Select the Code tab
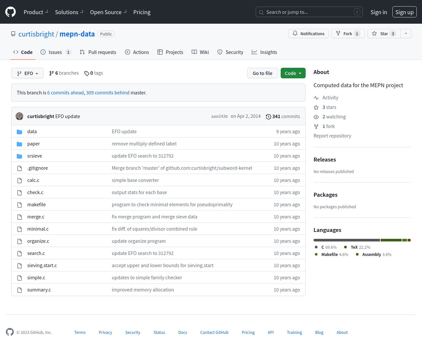The height and width of the screenshot is (352, 422). pyautogui.click(x=23, y=52)
